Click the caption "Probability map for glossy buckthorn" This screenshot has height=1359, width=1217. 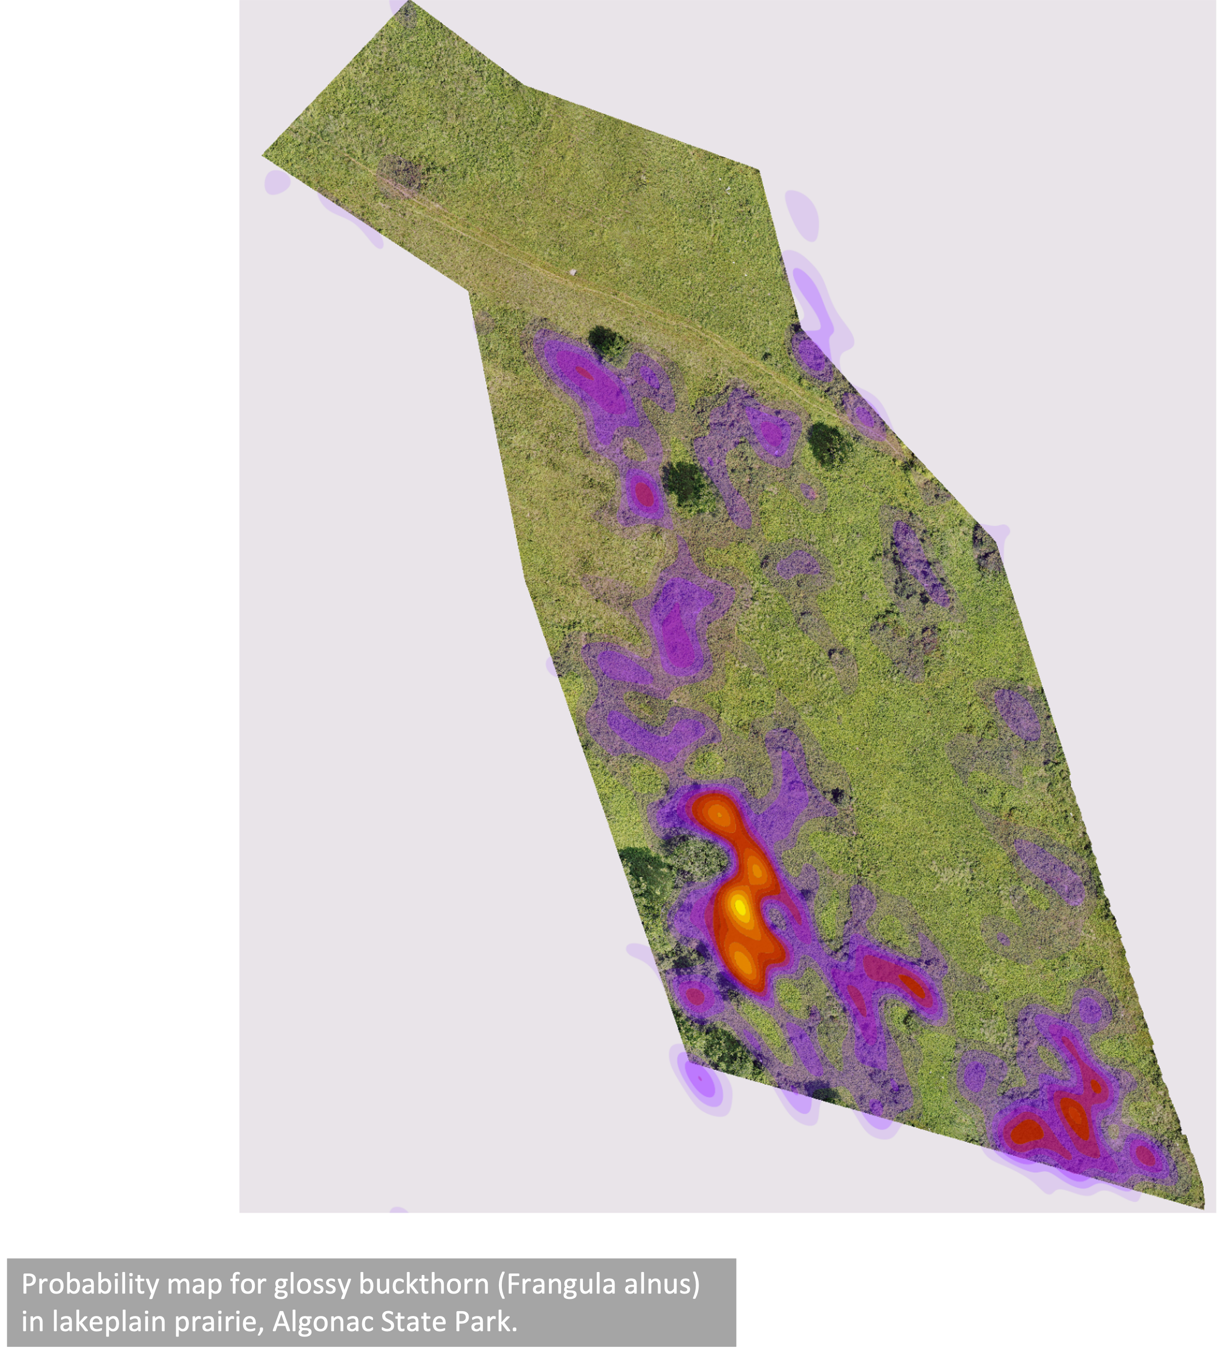tap(371, 1302)
